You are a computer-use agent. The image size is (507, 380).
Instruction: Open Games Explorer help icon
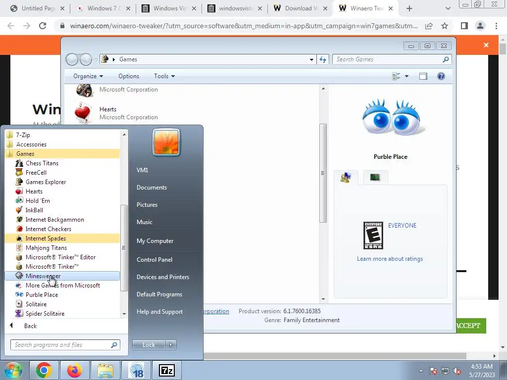tap(441, 76)
